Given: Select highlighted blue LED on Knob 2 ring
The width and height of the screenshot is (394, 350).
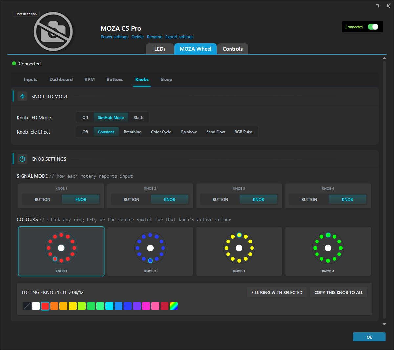Looking at the screenshot, I should tap(150, 261).
